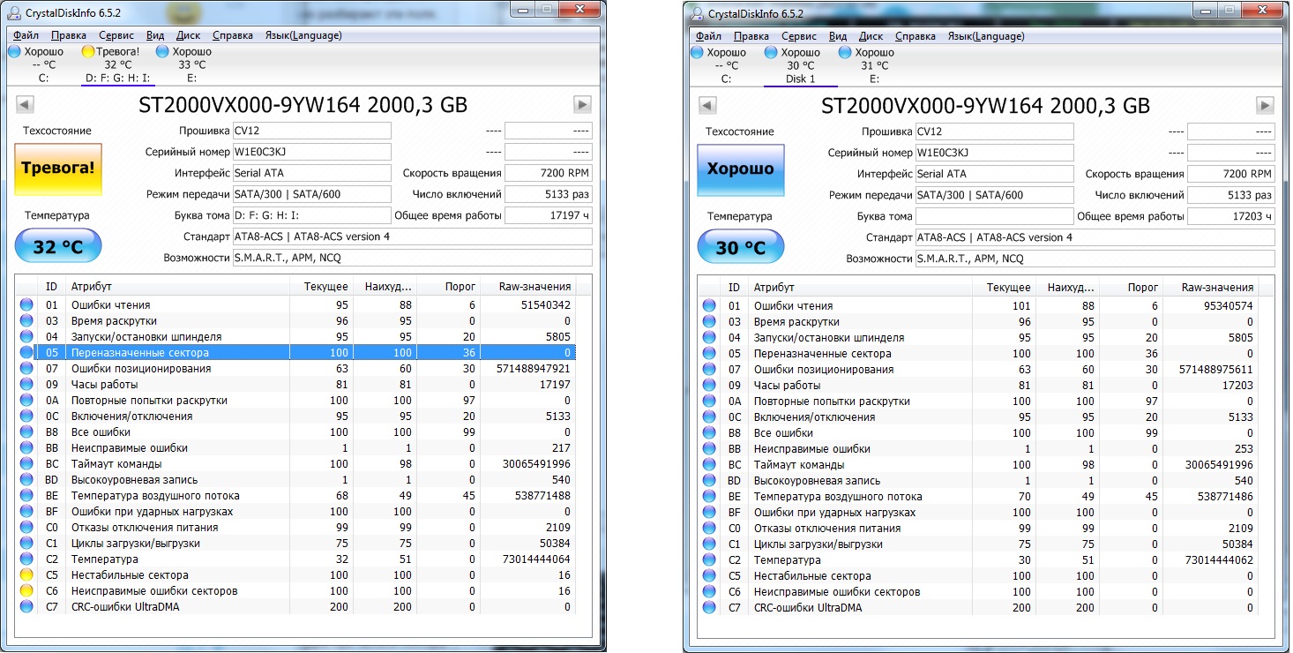Click status orb for Ошибки чтения, Disk 1 window
The width and height of the screenshot is (1293, 653).
pos(709,305)
